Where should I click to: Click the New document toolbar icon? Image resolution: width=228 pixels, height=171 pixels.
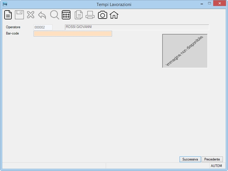point(8,15)
